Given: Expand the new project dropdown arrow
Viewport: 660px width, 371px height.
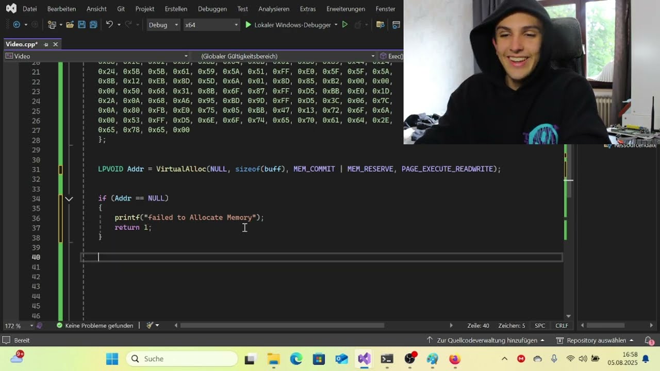Looking at the screenshot, I should 61,25.
